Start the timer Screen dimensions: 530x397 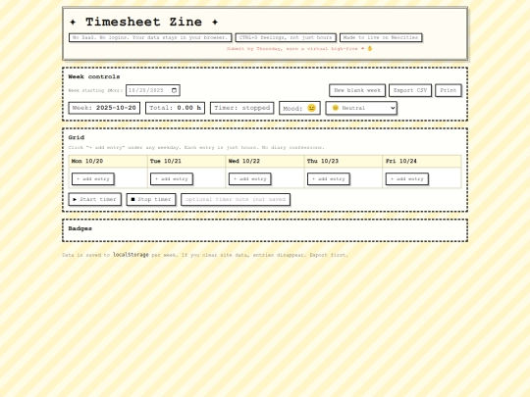(x=94, y=199)
